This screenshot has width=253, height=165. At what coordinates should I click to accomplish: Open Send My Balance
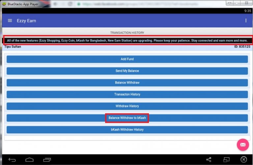[127, 71]
